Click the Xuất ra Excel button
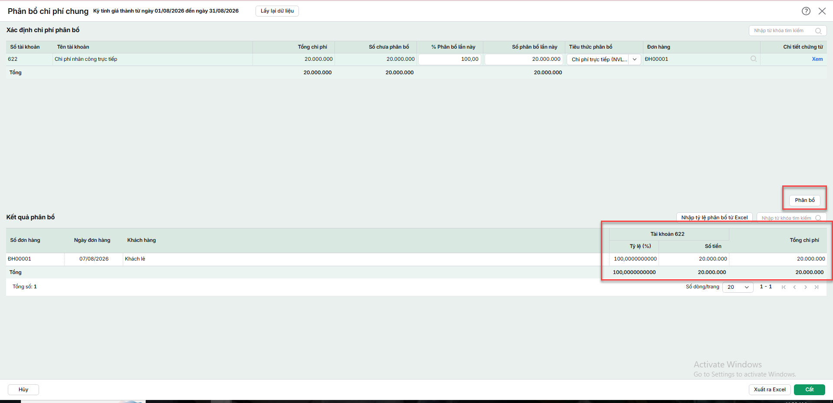The image size is (833, 403). 770,390
